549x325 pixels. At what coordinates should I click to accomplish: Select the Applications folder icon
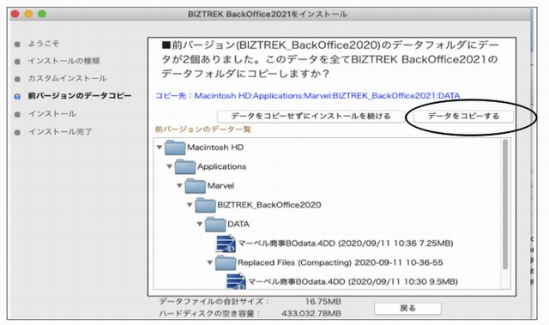tap(185, 166)
